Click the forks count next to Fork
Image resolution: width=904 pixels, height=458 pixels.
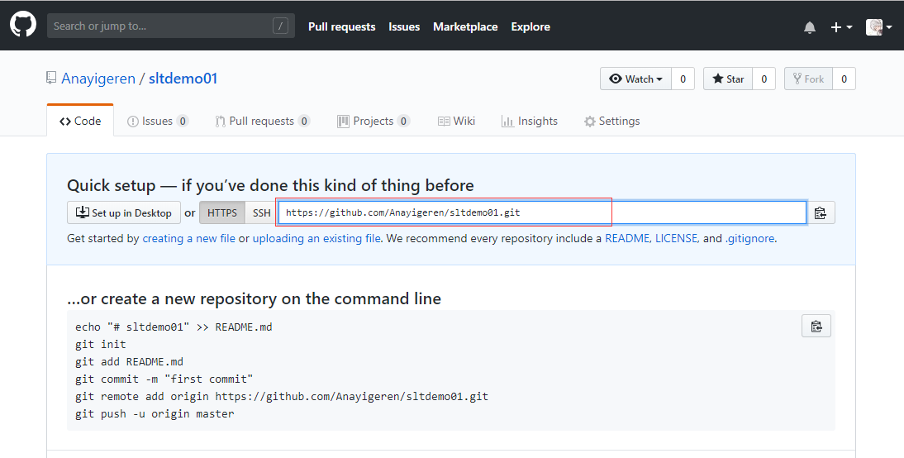[844, 79]
